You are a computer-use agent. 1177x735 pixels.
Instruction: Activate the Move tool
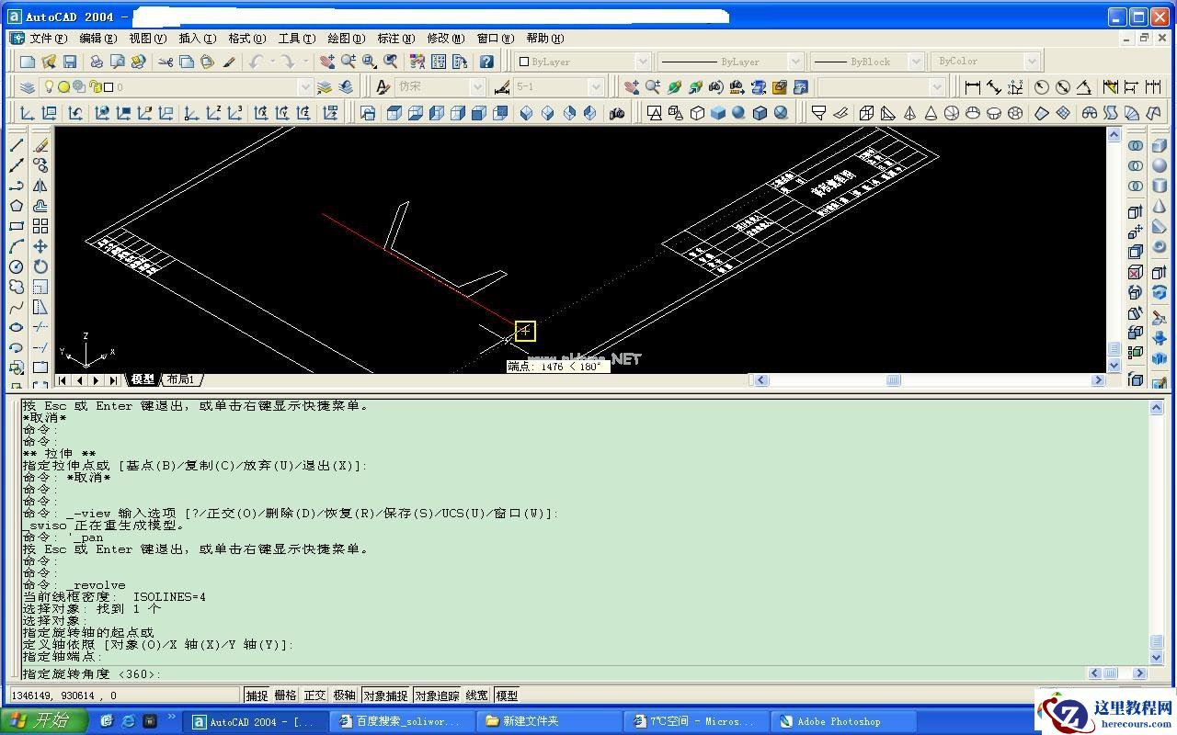40,246
